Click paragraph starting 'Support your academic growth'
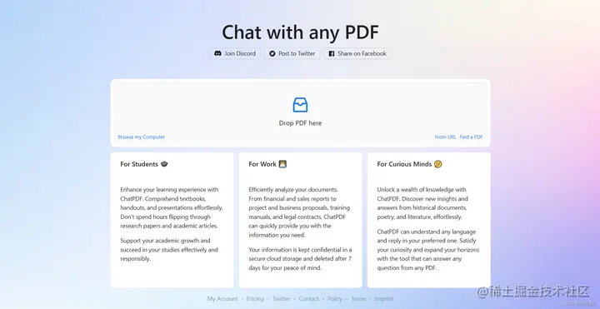The width and height of the screenshot is (600, 309). 169,249
